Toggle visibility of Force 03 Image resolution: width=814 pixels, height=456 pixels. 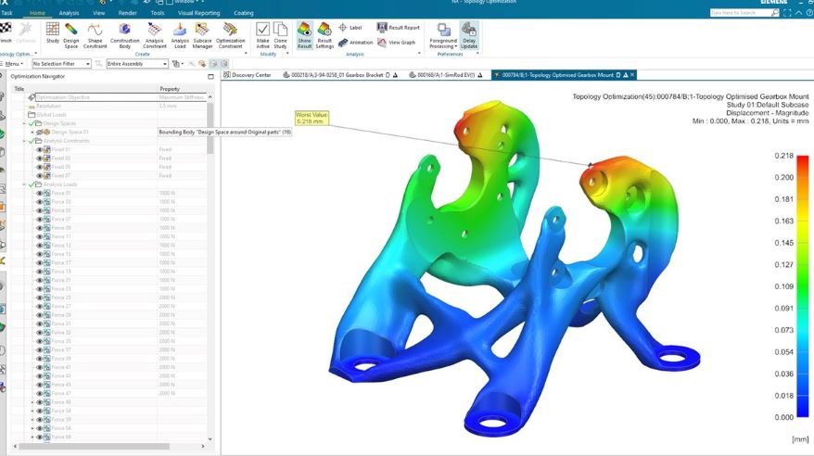(x=40, y=202)
